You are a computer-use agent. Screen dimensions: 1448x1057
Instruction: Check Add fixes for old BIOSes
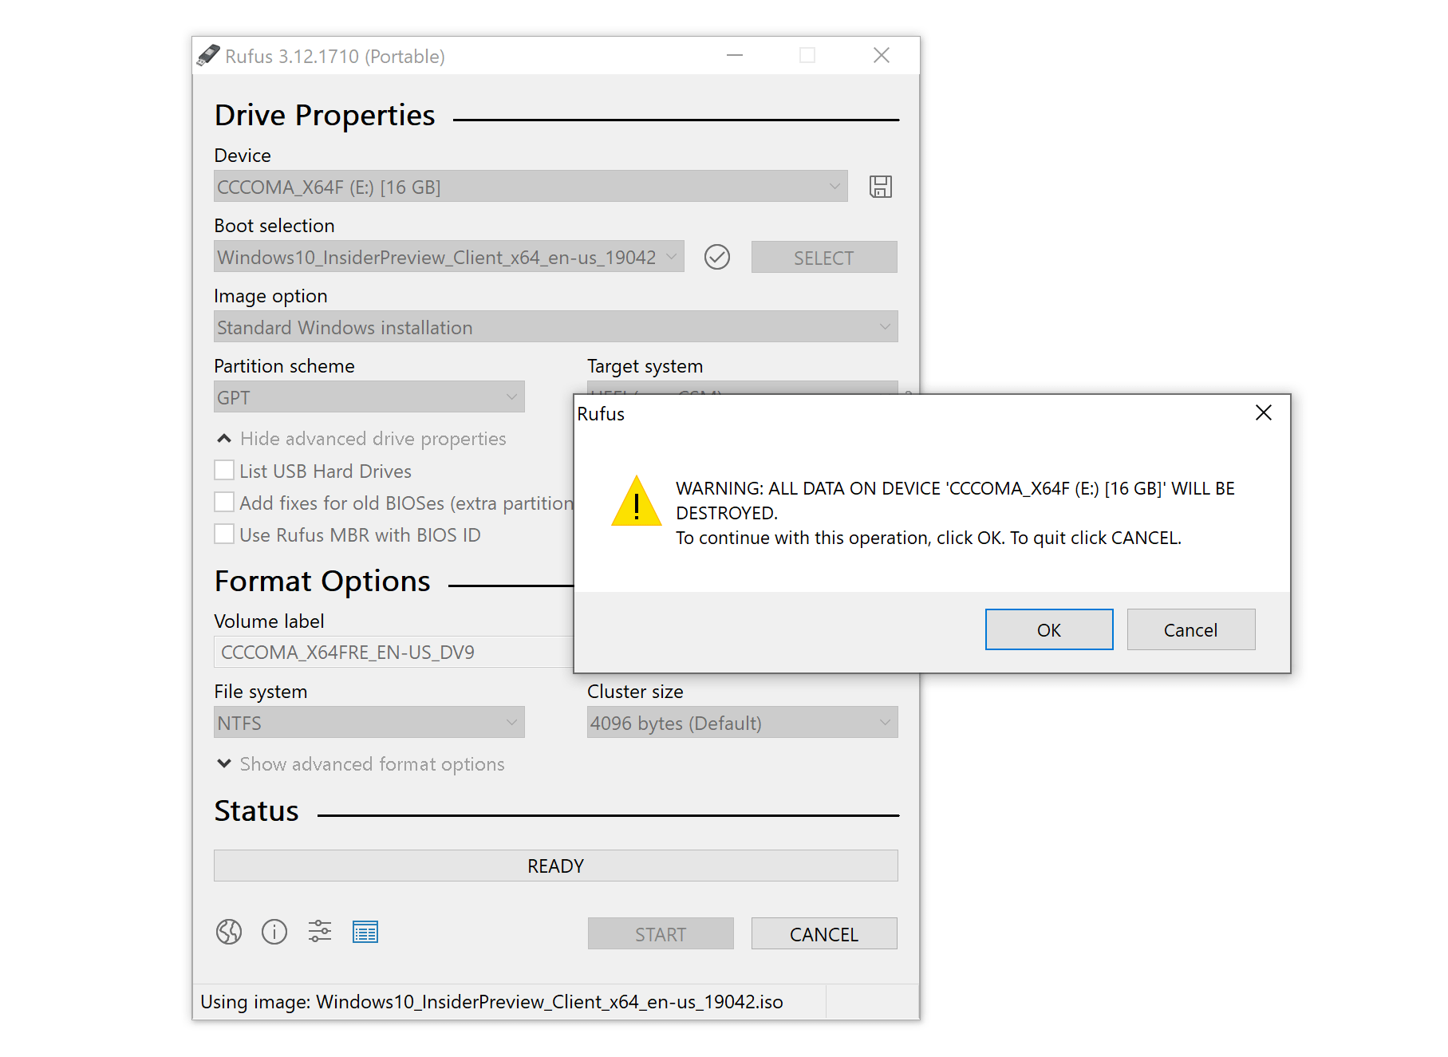tap(224, 502)
